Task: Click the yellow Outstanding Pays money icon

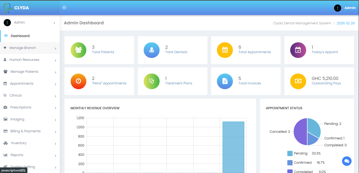Action: (298, 81)
